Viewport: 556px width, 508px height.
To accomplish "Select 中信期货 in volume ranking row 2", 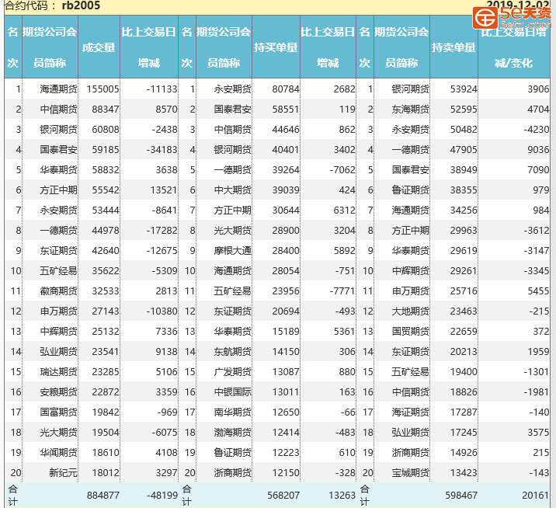I will coord(58,110).
